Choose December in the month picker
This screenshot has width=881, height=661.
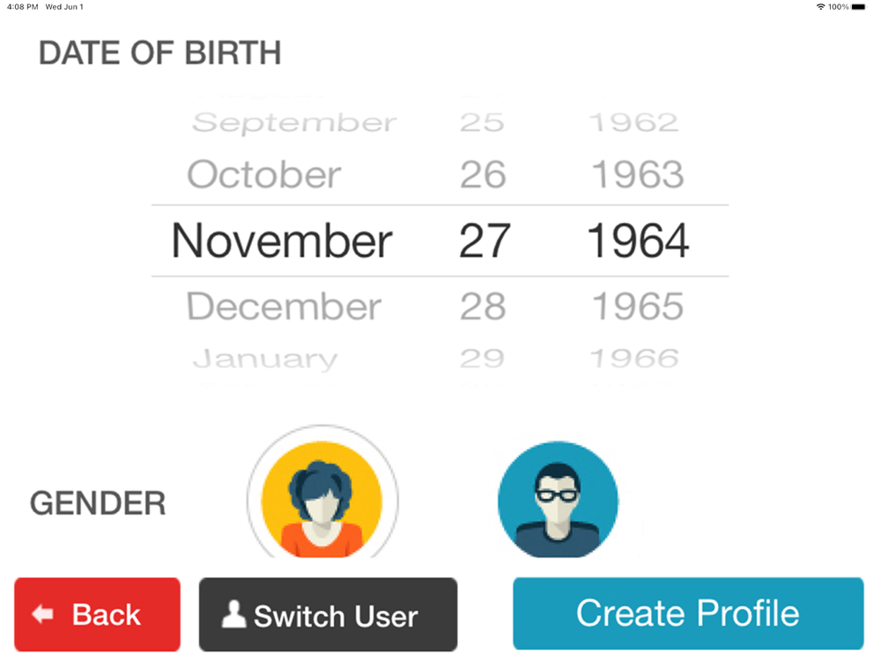(x=284, y=307)
